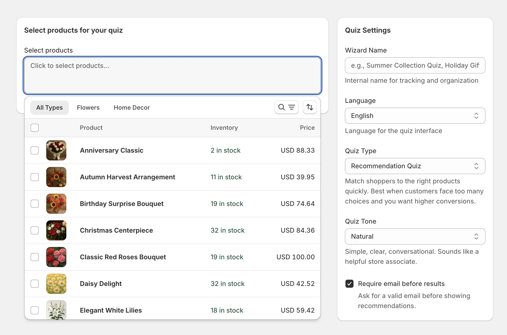Check the Birthday Surprise Bouquet checkbox
The width and height of the screenshot is (507, 335).
(35, 204)
